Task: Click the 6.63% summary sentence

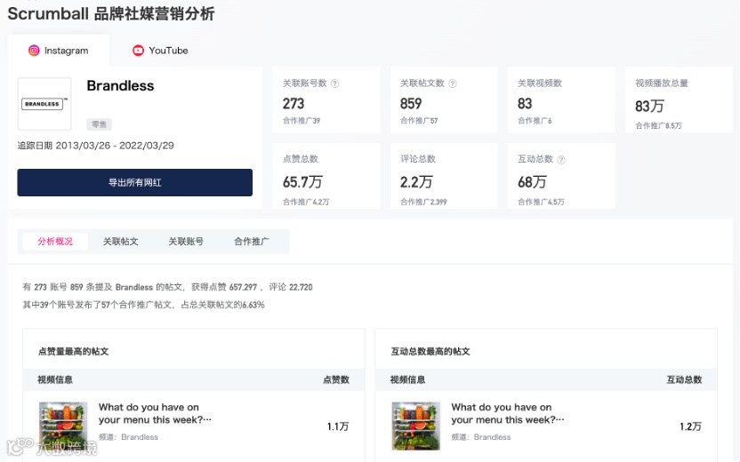Action: pos(143,305)
